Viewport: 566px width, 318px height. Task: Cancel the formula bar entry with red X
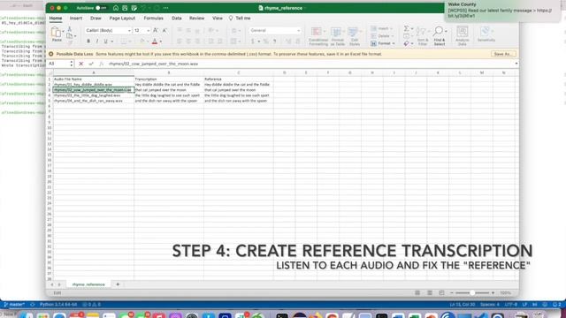click(x=80, y=64)
